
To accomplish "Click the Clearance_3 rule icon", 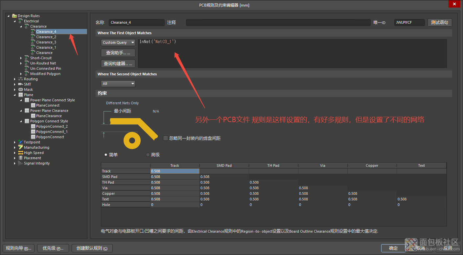I will pyautogui.click(x=33, y=42).
